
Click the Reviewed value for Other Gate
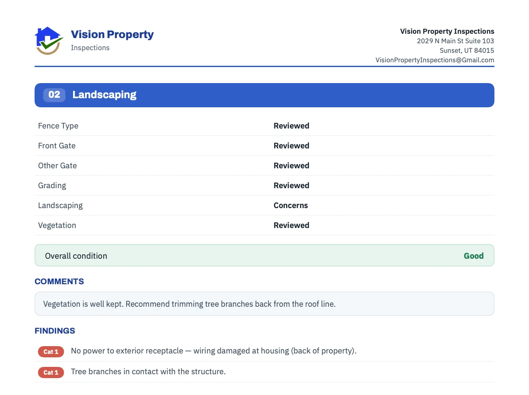click(291, 166)
